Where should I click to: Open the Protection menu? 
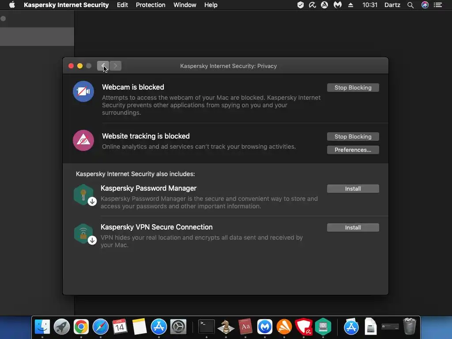[x=151, y=5]
